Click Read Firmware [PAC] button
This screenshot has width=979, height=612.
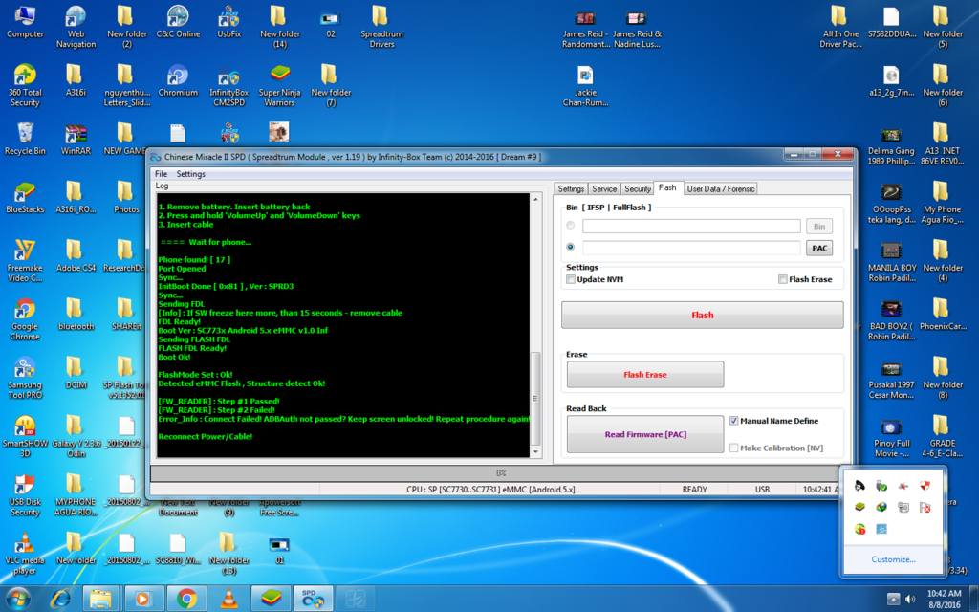coord(645,435)
